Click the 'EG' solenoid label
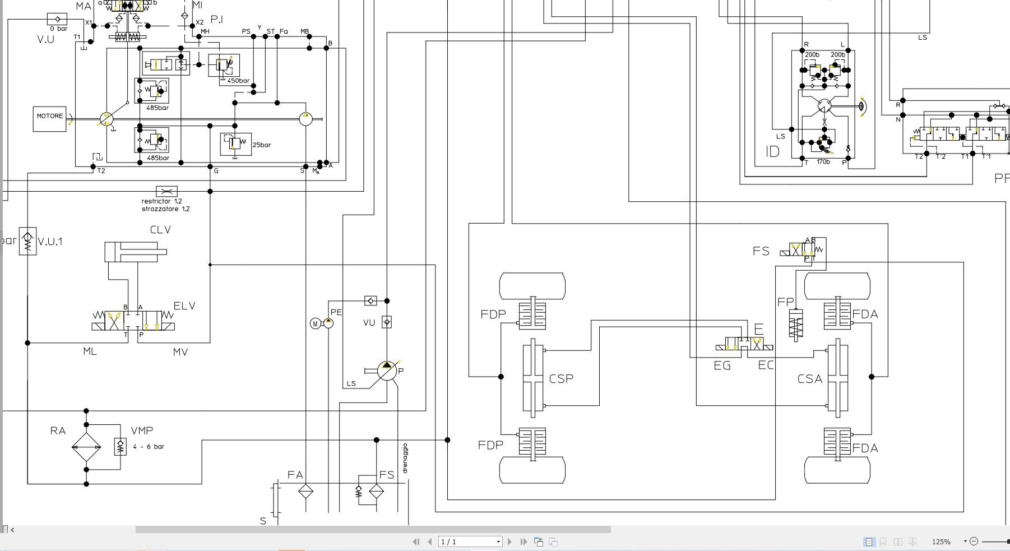Image resolution: width=1010 pixels, height=551 pixels. (x=722, y=366)
